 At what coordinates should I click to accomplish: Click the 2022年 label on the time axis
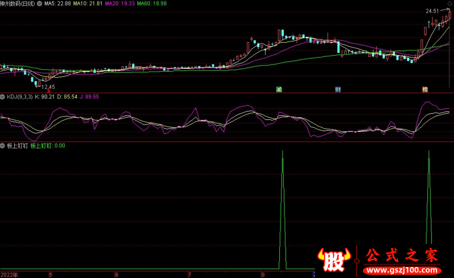9,274
